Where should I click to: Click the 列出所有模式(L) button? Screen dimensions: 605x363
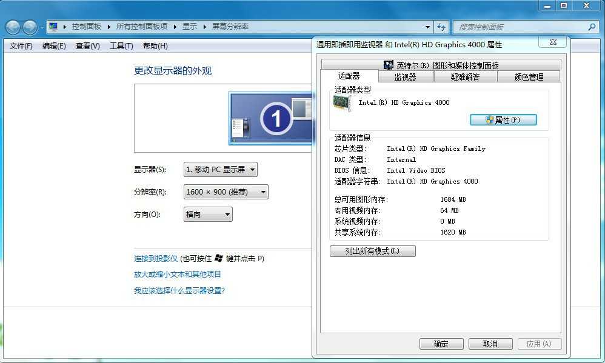pyautogui.click(x=373, y=251)
